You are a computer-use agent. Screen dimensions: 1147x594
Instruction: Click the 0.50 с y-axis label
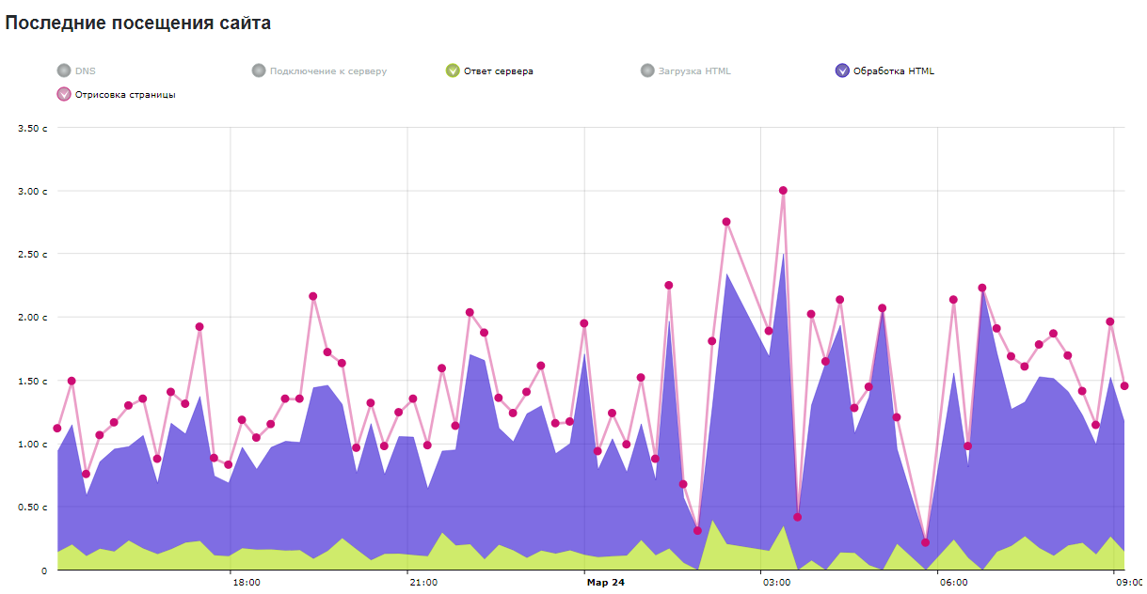click(x=33, y=508)
